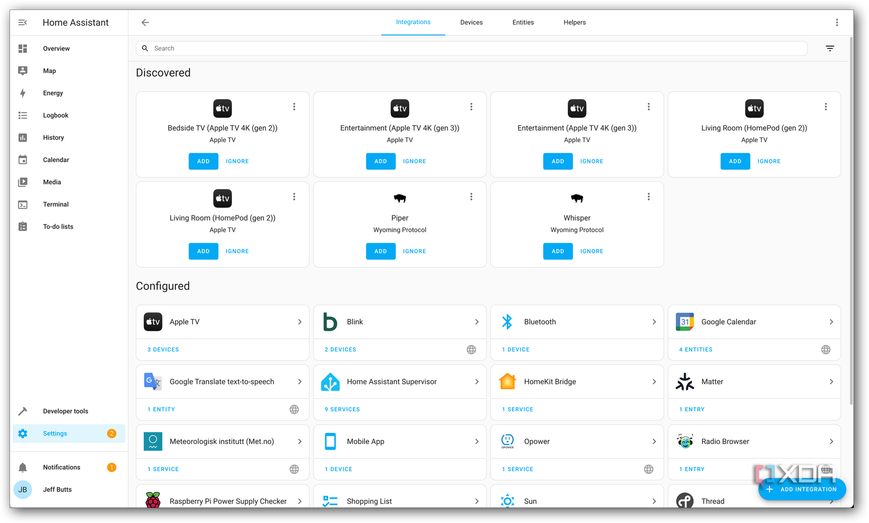Add the Piper Wyoming integration
The width and height of the screenshot is (869, 523).
pos(381,251)
